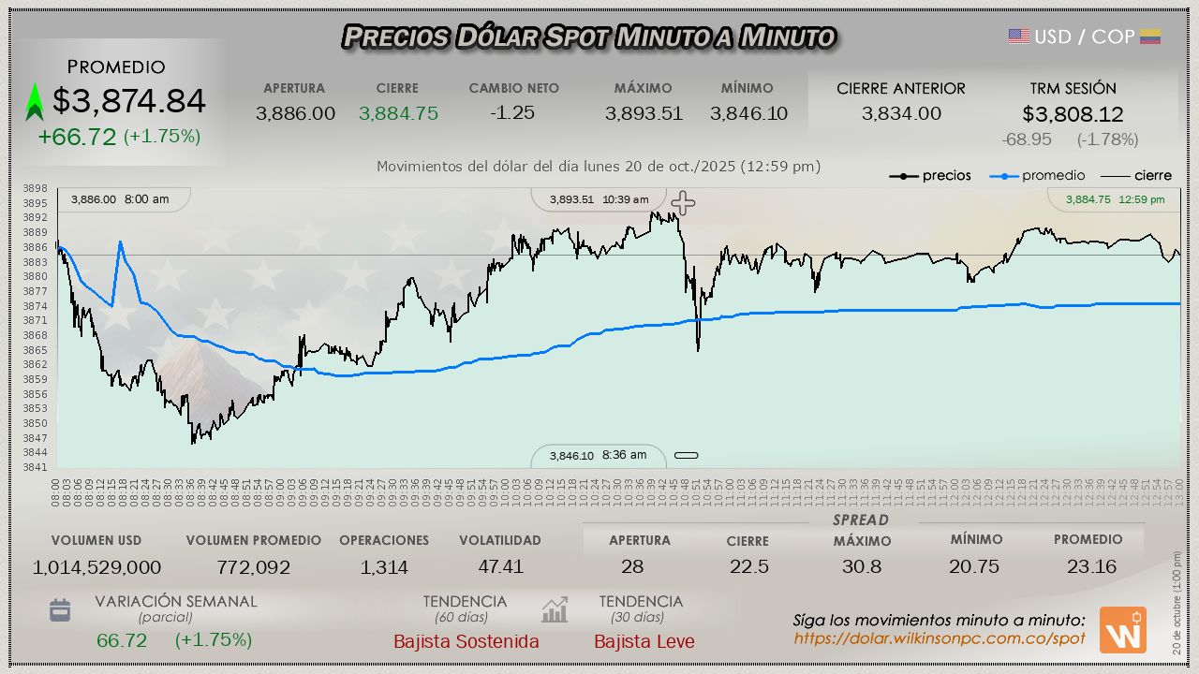This screenshot has width=1199, height=674.
Task: Click the "Bajista Leve" 30-day trend text
Action: click(x=644, y=641)
